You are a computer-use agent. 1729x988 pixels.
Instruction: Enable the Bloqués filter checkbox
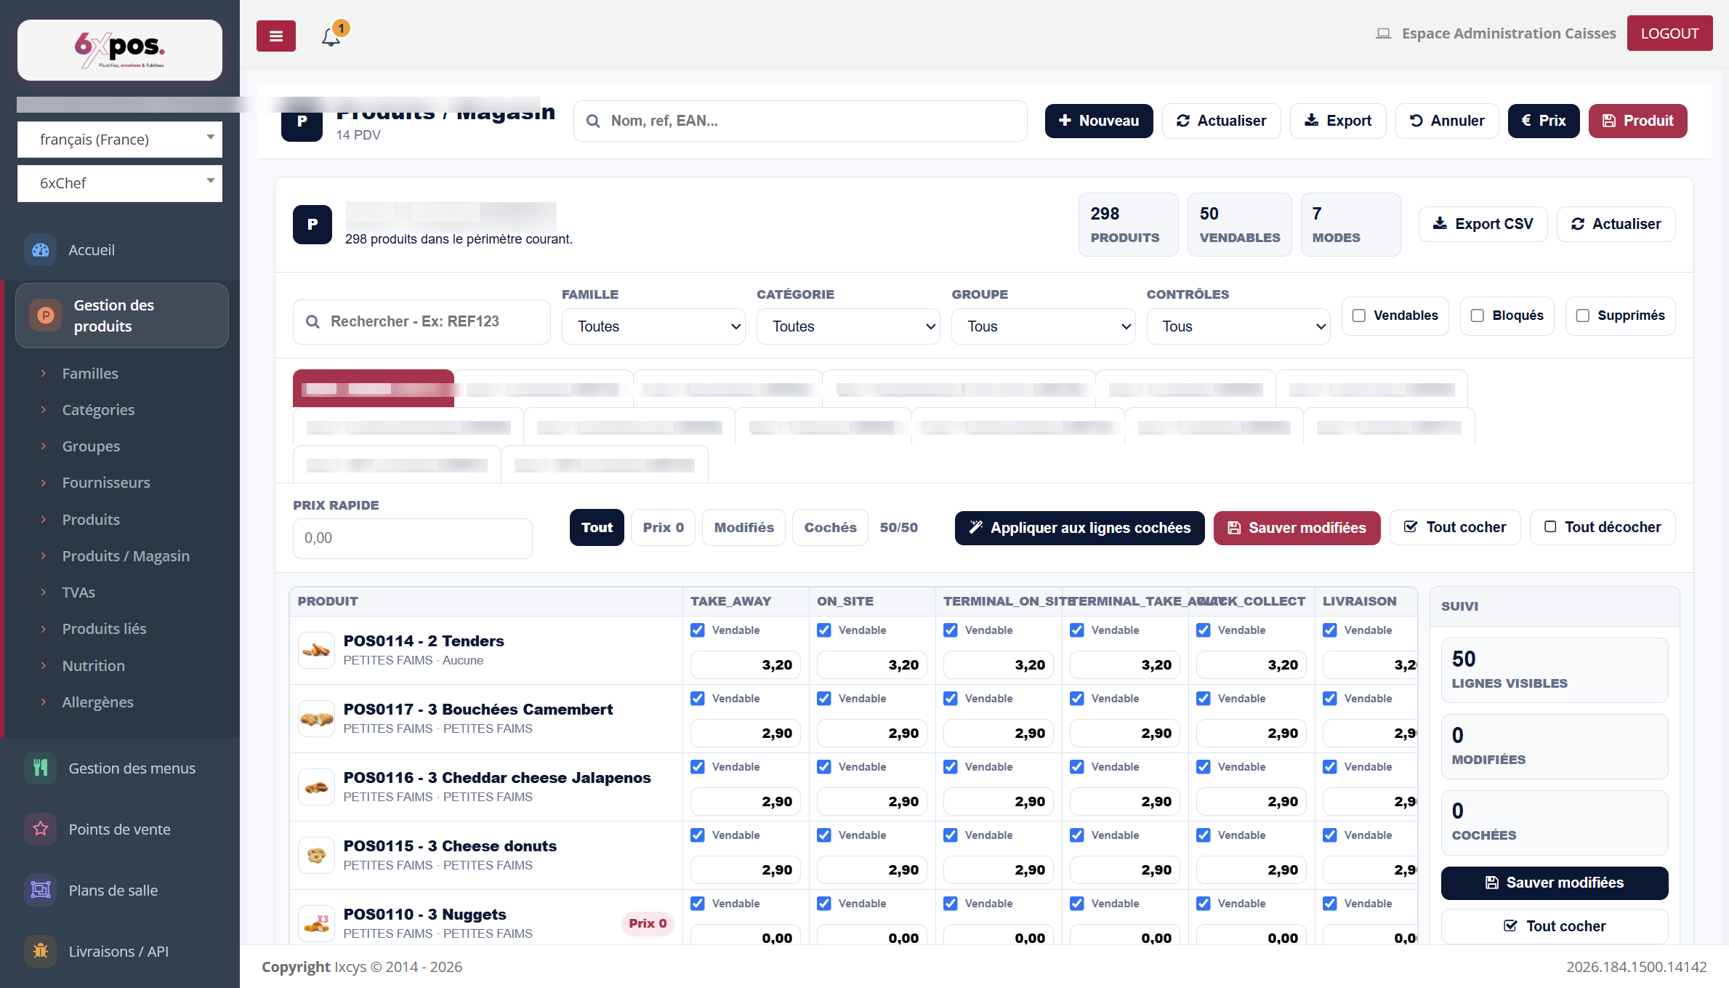(1478, 316)
